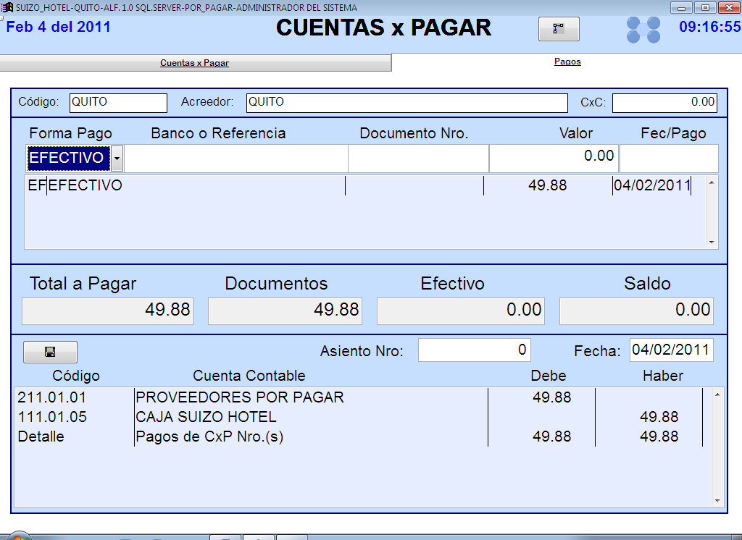
Task: Click the Fec/Pago date field
Action: tap(668, 158)
